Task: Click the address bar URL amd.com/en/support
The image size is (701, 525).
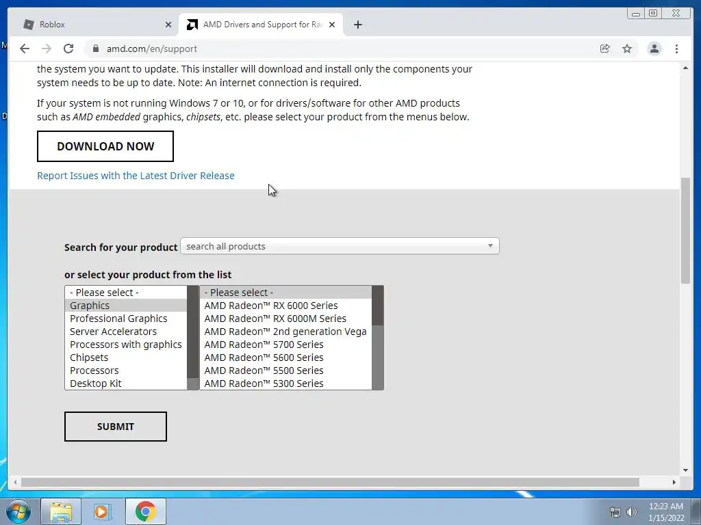Action: pos(151,49)
